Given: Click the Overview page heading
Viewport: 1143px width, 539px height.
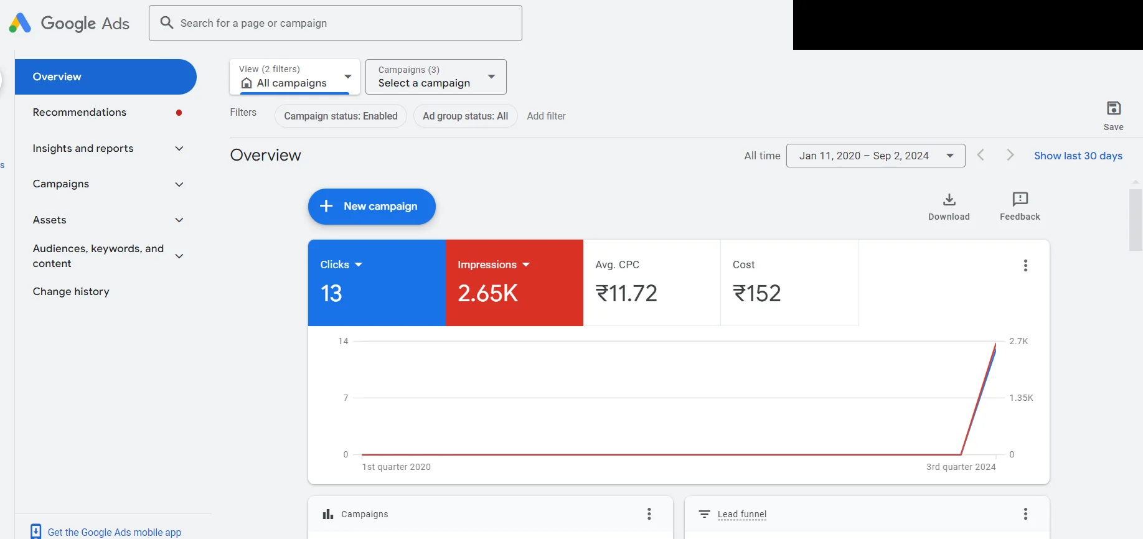Looking at the screenshot, I should [x=266, y=155].
